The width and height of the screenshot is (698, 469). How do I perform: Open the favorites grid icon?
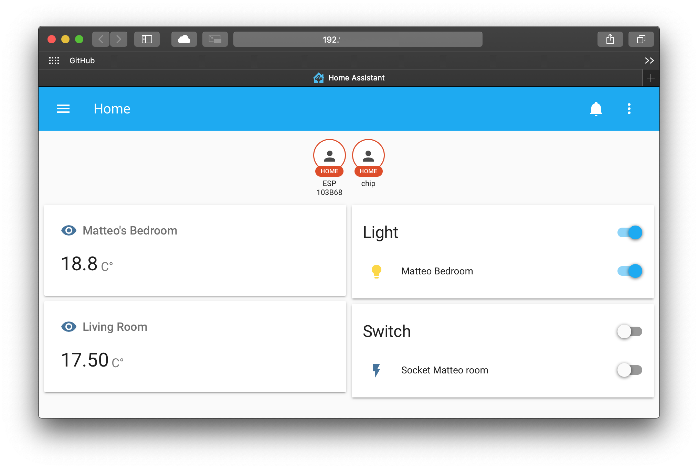tap(54, 61)
